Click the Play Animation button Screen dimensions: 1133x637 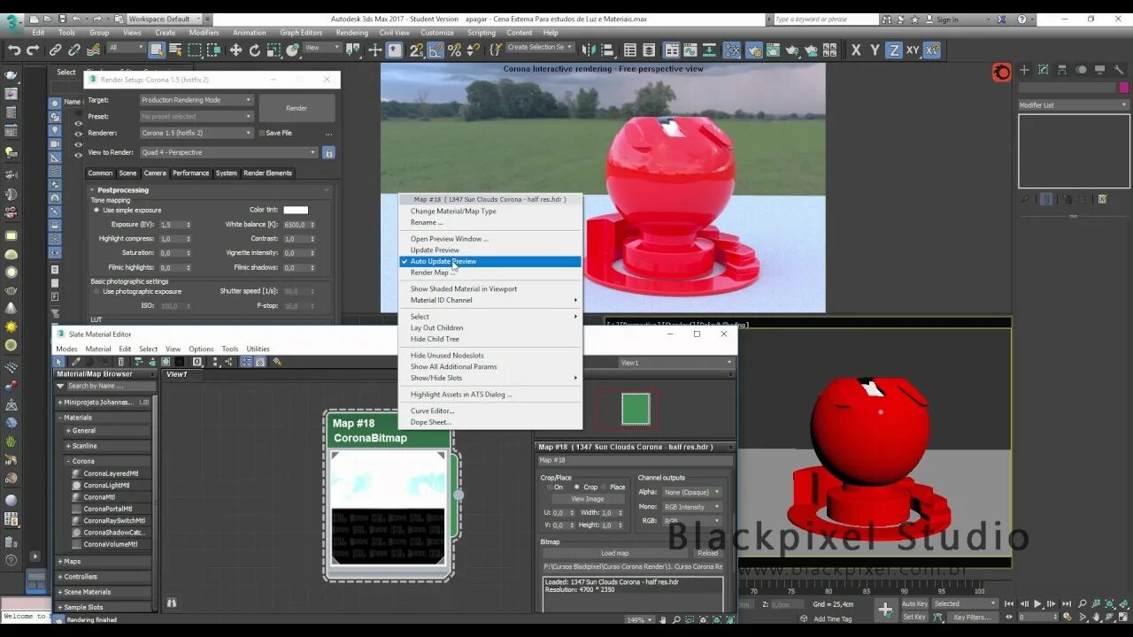coord(1037,604)
